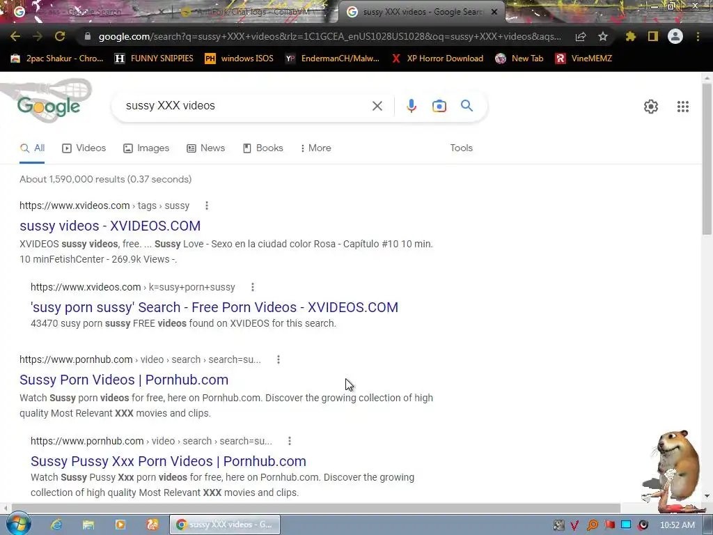Submit the search with the magnifier icon
The height and width of the screenshot is (535, 713).
467,106
